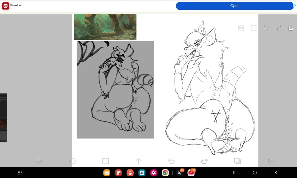Select the dashed selection area tool

(x=253, y=28)
